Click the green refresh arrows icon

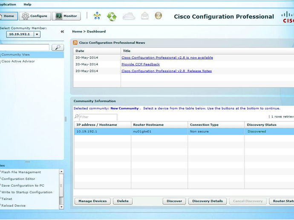click(x=112, y=17)
